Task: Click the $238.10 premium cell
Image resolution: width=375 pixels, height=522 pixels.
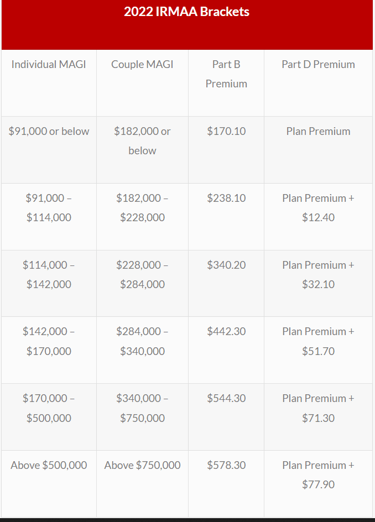Action: click(226, 198)
